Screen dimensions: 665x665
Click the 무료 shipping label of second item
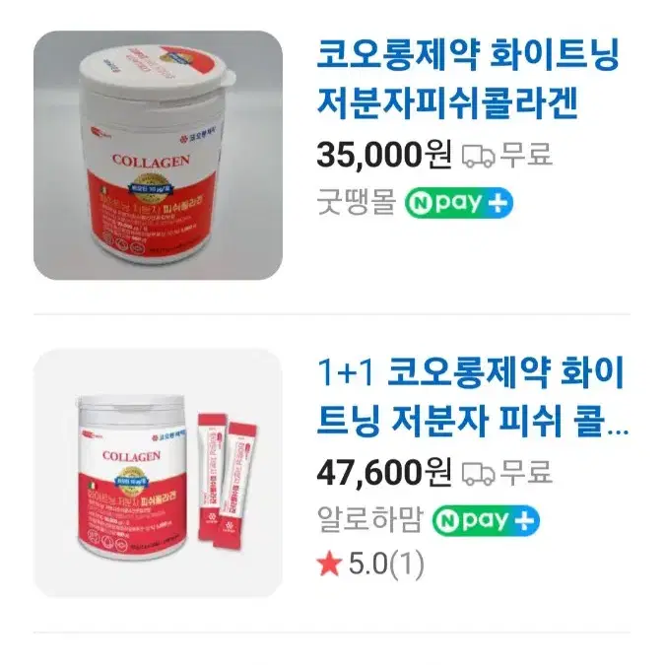527,473
